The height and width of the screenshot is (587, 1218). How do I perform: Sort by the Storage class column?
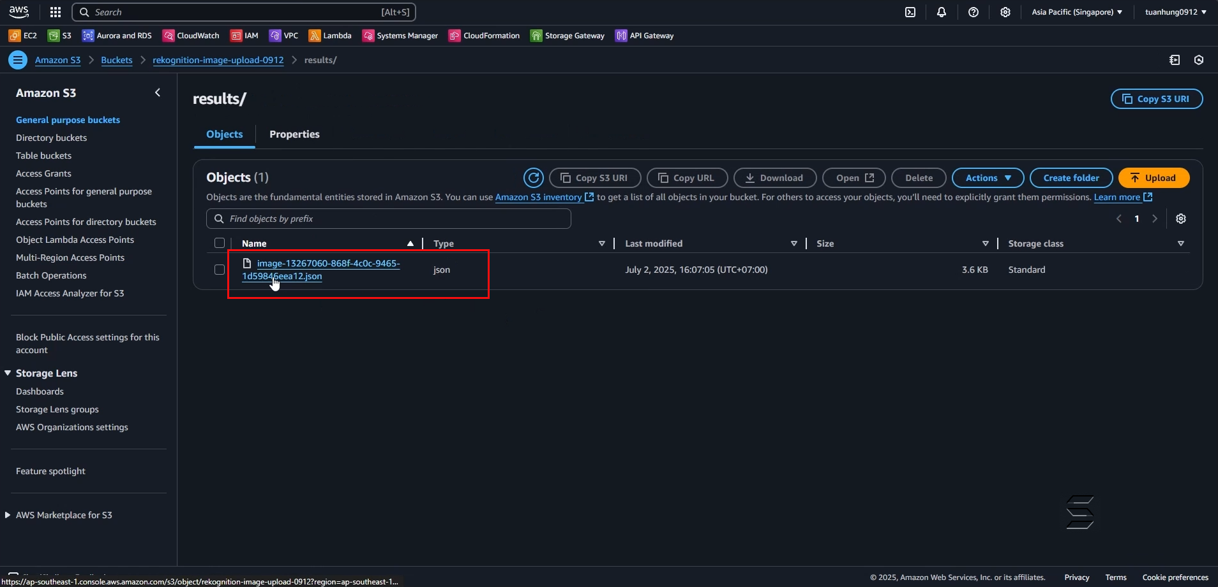click(1181, 243)
